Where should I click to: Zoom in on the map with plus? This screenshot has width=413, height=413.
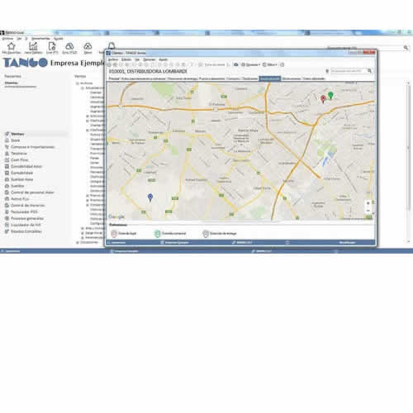tap(368, 203)
